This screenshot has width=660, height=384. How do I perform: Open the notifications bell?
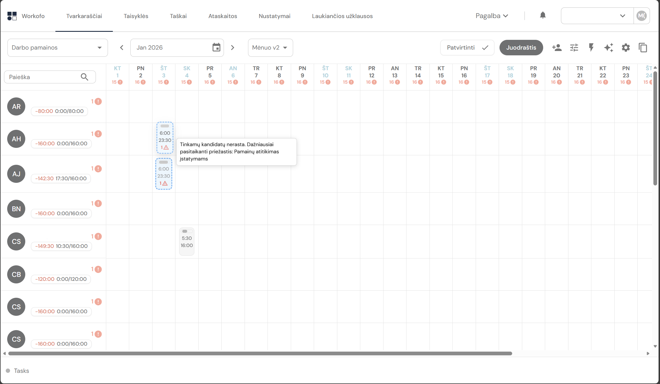pyautogui.click(x=543, y=15)
